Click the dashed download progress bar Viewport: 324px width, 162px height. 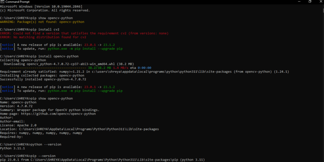click(48, 68)
